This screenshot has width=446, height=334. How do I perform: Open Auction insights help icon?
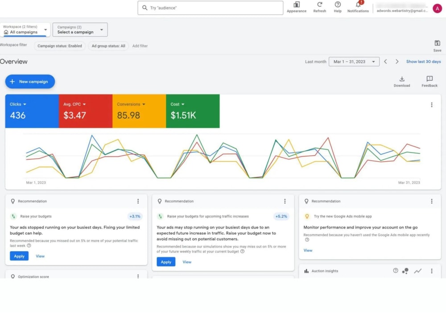click(x=395, y=271)
